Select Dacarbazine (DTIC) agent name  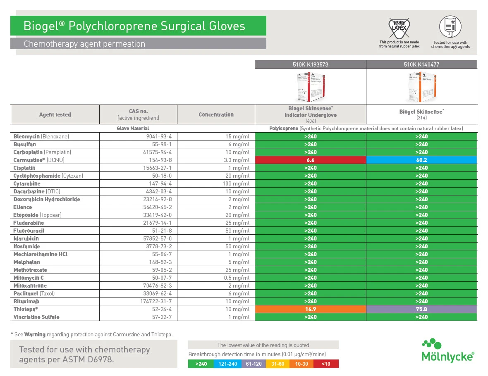pos(37,191)
